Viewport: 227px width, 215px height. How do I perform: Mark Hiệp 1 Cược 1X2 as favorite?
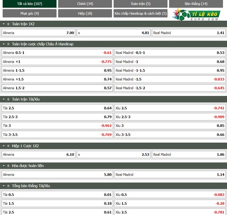8,146
